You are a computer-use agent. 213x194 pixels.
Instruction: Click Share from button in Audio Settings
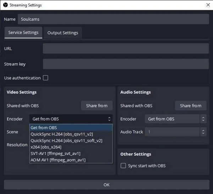click(191, 106)
